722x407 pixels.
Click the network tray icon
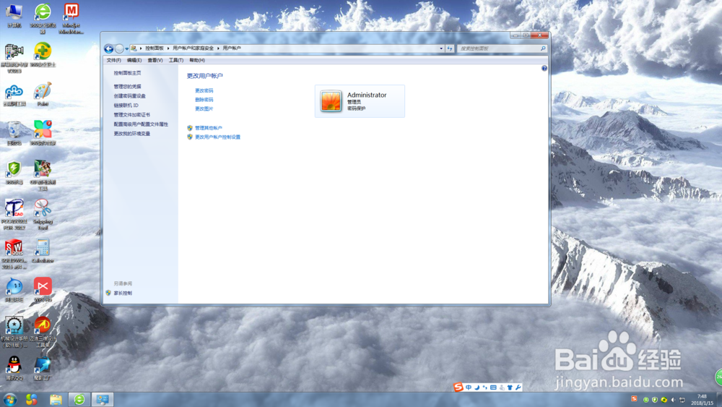tap(682, 400)
